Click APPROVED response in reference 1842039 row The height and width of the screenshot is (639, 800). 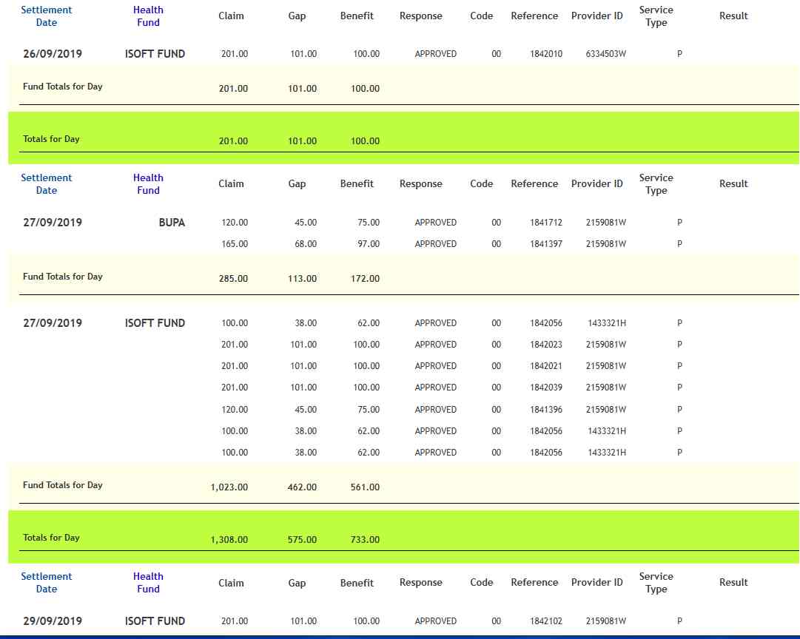pyautogui.click(x=435, y=387)
